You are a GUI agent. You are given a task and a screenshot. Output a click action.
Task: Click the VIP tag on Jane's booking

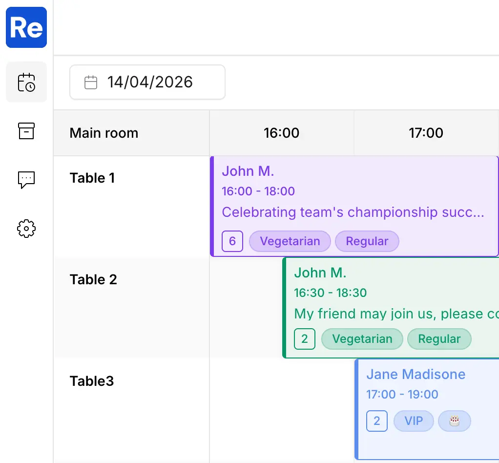414,421
